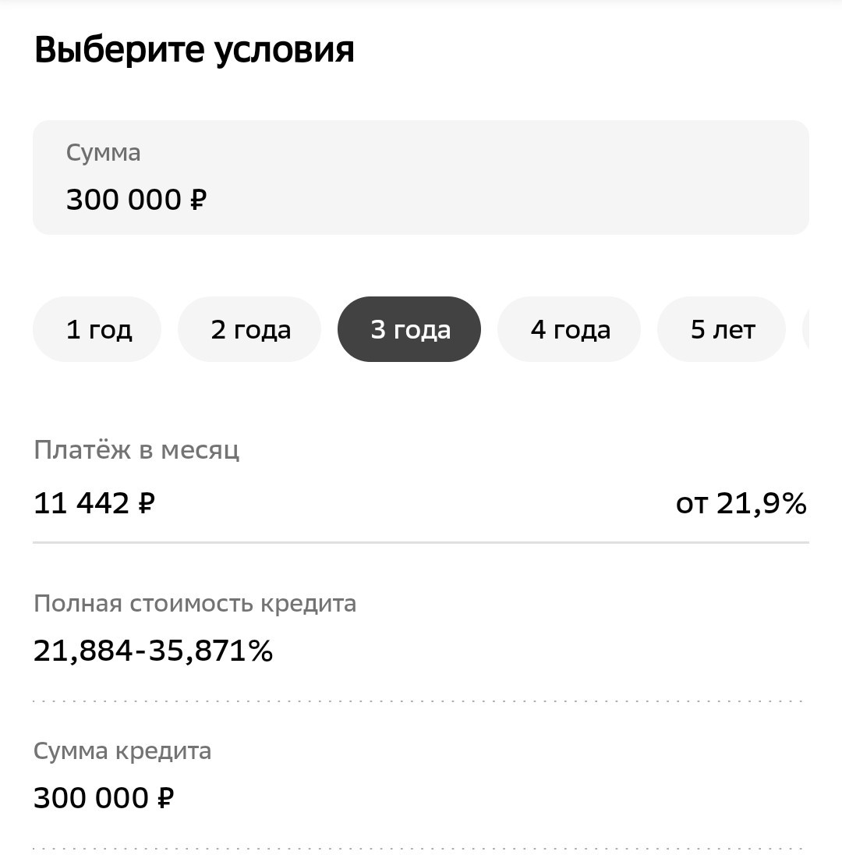Click the ruble sign in the Сумма field
Image resolution: width=842 pixels, height=855 pixels.
[198, 200]
